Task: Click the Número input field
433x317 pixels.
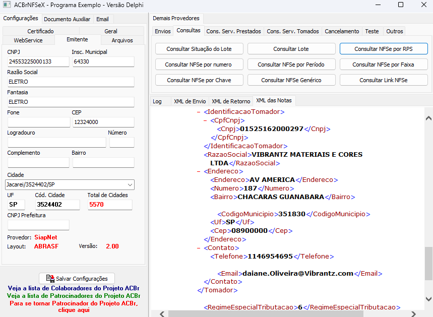Action: (122, 142)
